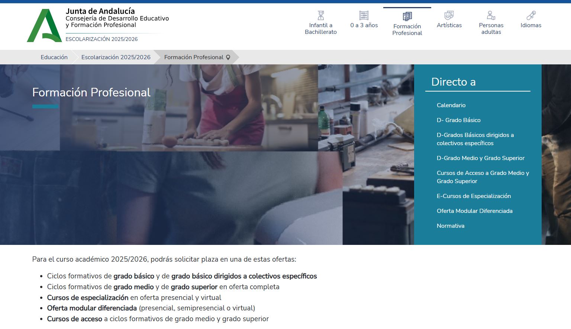This screenshot has width=571, height=329.
Task: Click the 0 a 3 años abacus icon
Action: (364, 15)
